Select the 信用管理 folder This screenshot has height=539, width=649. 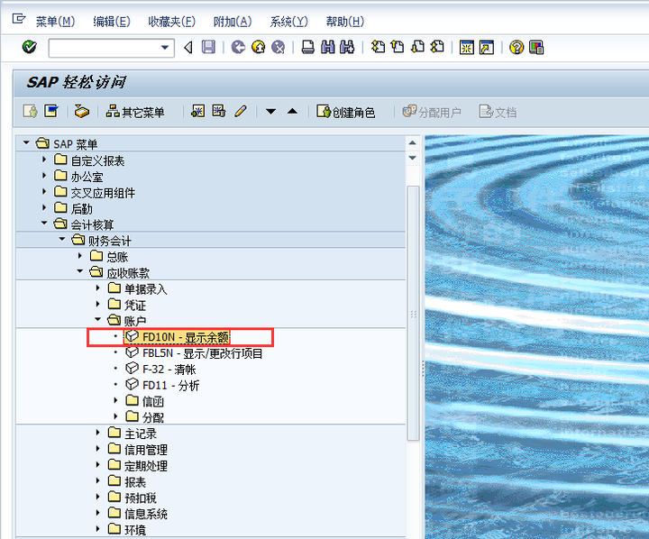137,450
